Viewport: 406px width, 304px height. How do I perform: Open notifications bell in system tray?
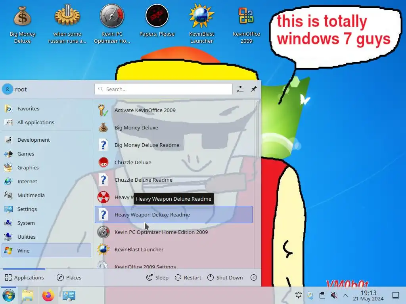[x=299, y=295]
